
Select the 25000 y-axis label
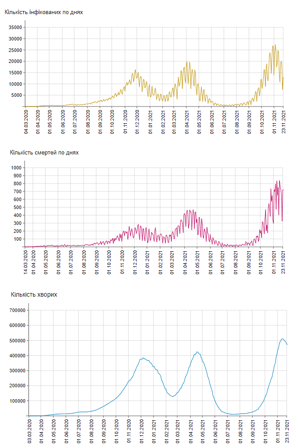[x=15, y=50]
